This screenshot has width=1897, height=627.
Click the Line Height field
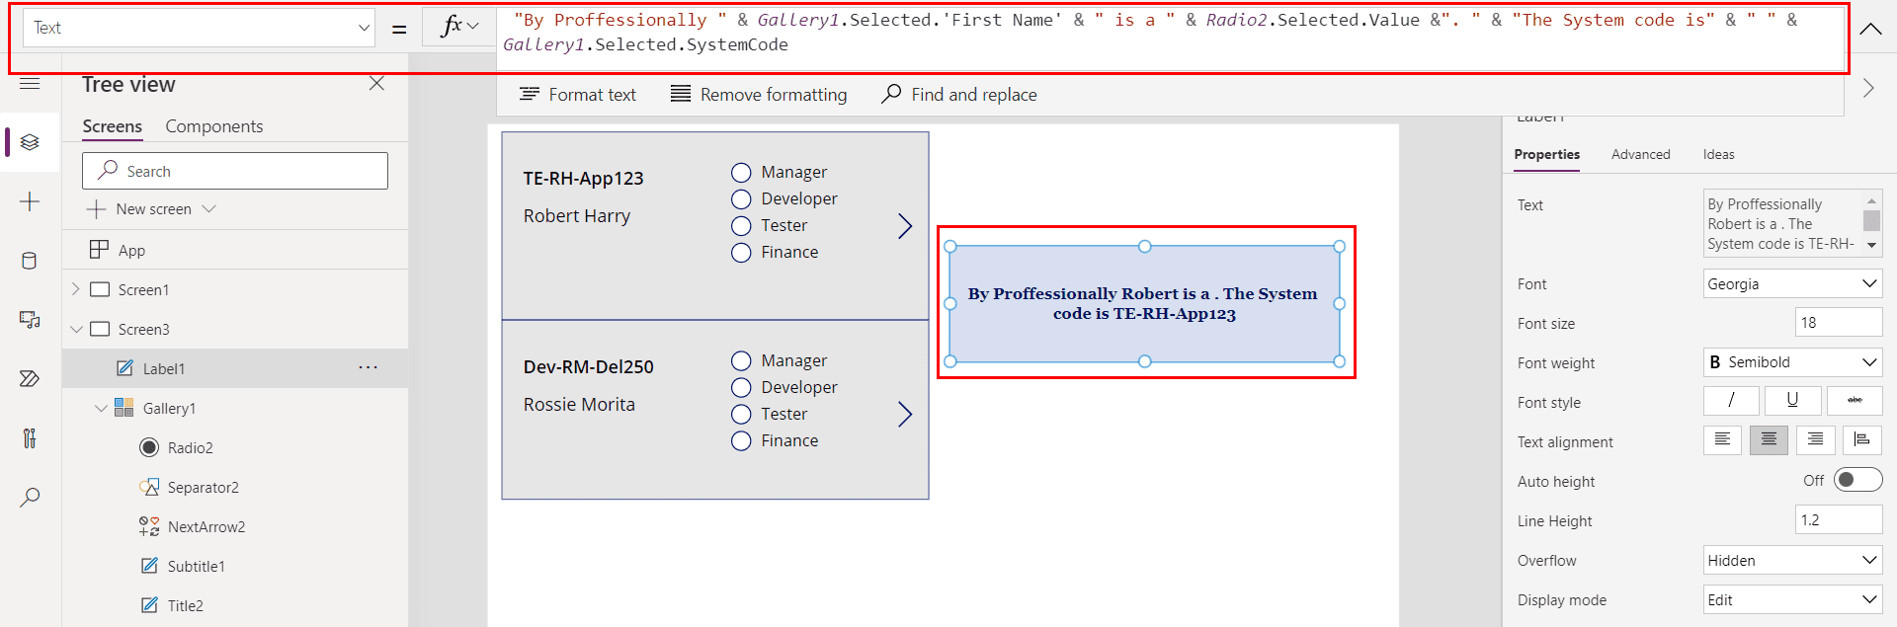(1839, 520)
